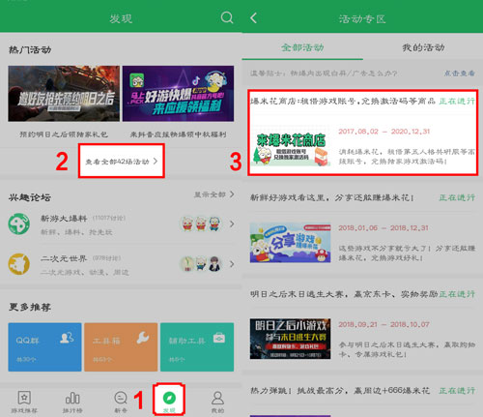The height and width of the screenshot is (417, 483).
Task: Open the teal 辅助工具 tile
Action: click(x=197, y=347)
